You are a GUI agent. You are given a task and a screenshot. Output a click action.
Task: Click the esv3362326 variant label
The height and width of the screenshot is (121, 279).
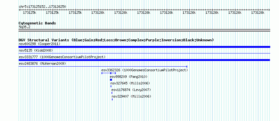(145, 70)
